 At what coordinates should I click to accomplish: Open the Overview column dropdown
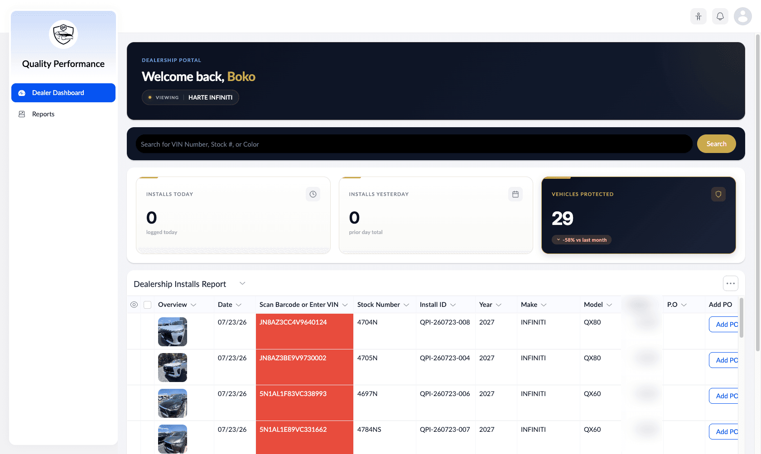point(193,305)
